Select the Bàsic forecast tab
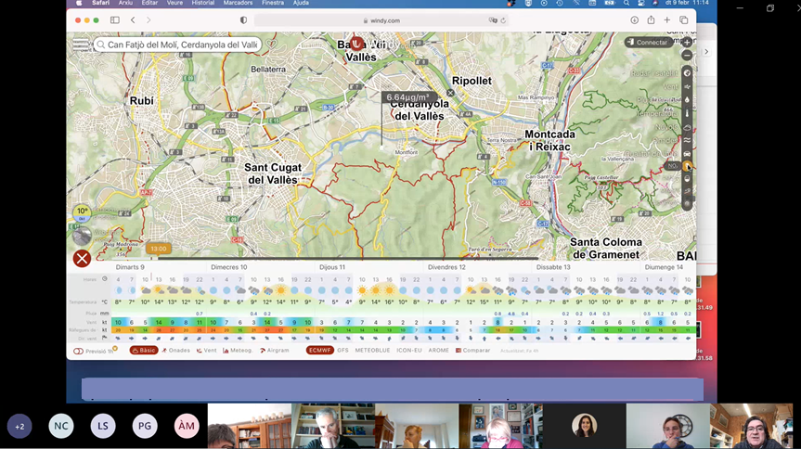The image size is (801, 449). pyautogui.click(x=144, y=351)
